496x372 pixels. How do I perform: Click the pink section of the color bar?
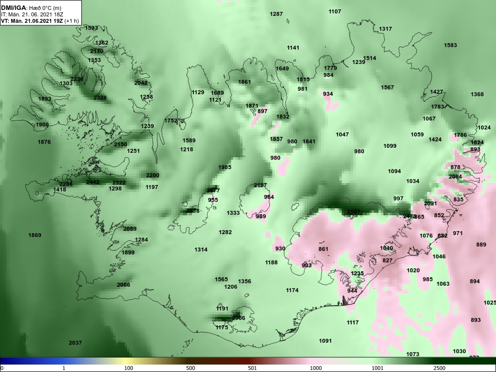[313, 361]
